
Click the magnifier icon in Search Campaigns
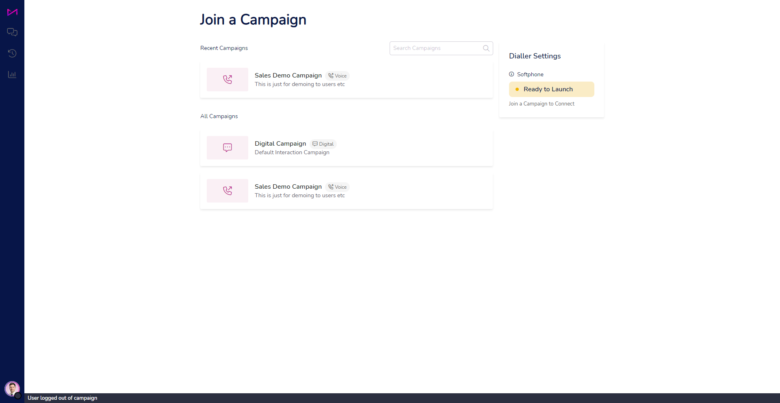[x=486, y=48]
